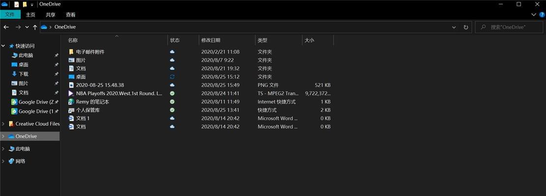The image size is (546, 196).
Task: Open the Google Drive (1 shortcut
Action: coord(36,111)
